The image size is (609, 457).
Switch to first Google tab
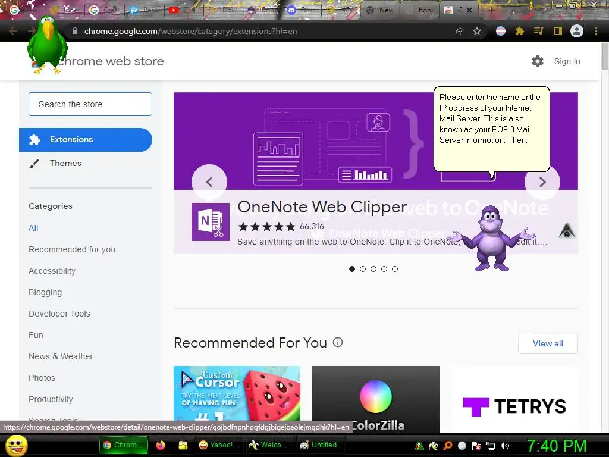coord(15,10)
